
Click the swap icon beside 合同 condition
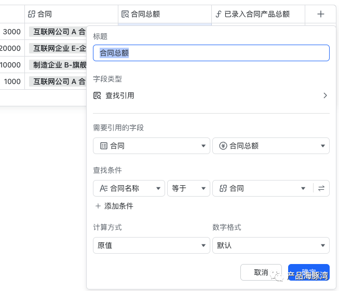tap(321, 188)
